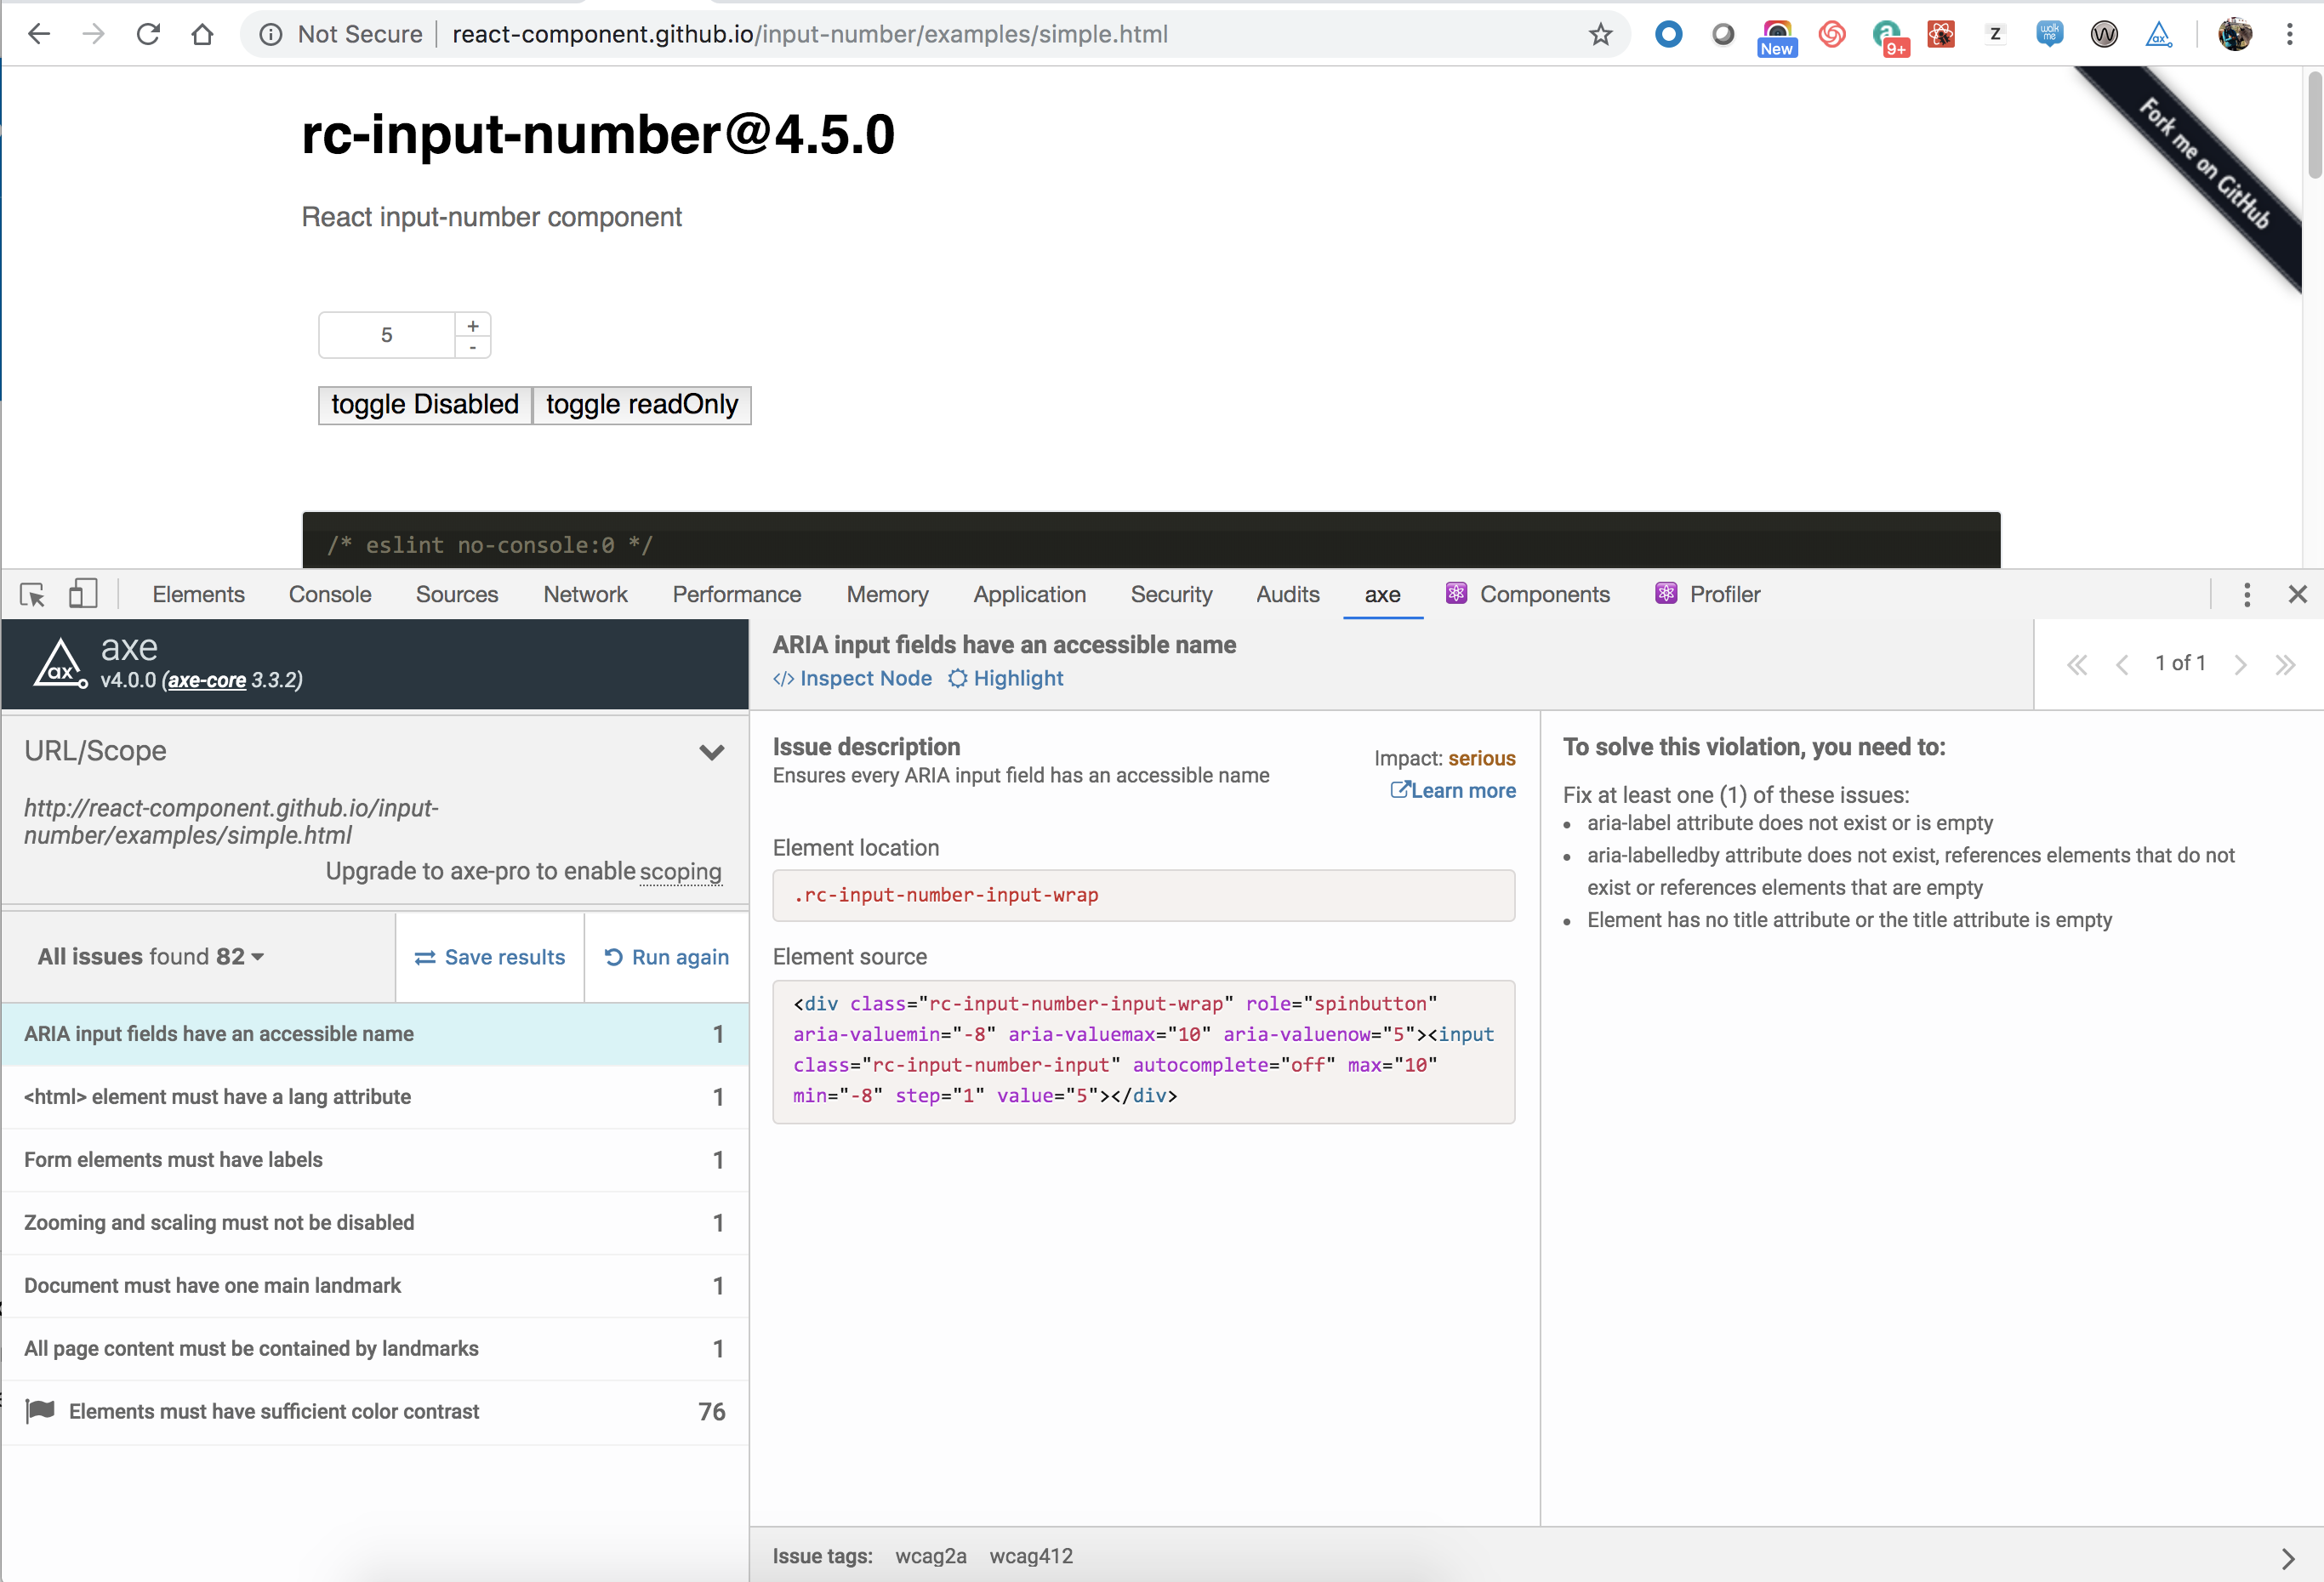Click Highlight to highlight the element
Image resolution: width=2324 pixels, height=1582 pixels.
[x=1006, y=679]
